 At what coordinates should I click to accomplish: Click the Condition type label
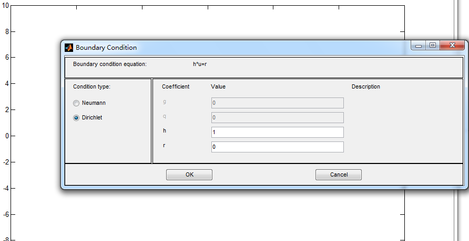tap(92, 86)
